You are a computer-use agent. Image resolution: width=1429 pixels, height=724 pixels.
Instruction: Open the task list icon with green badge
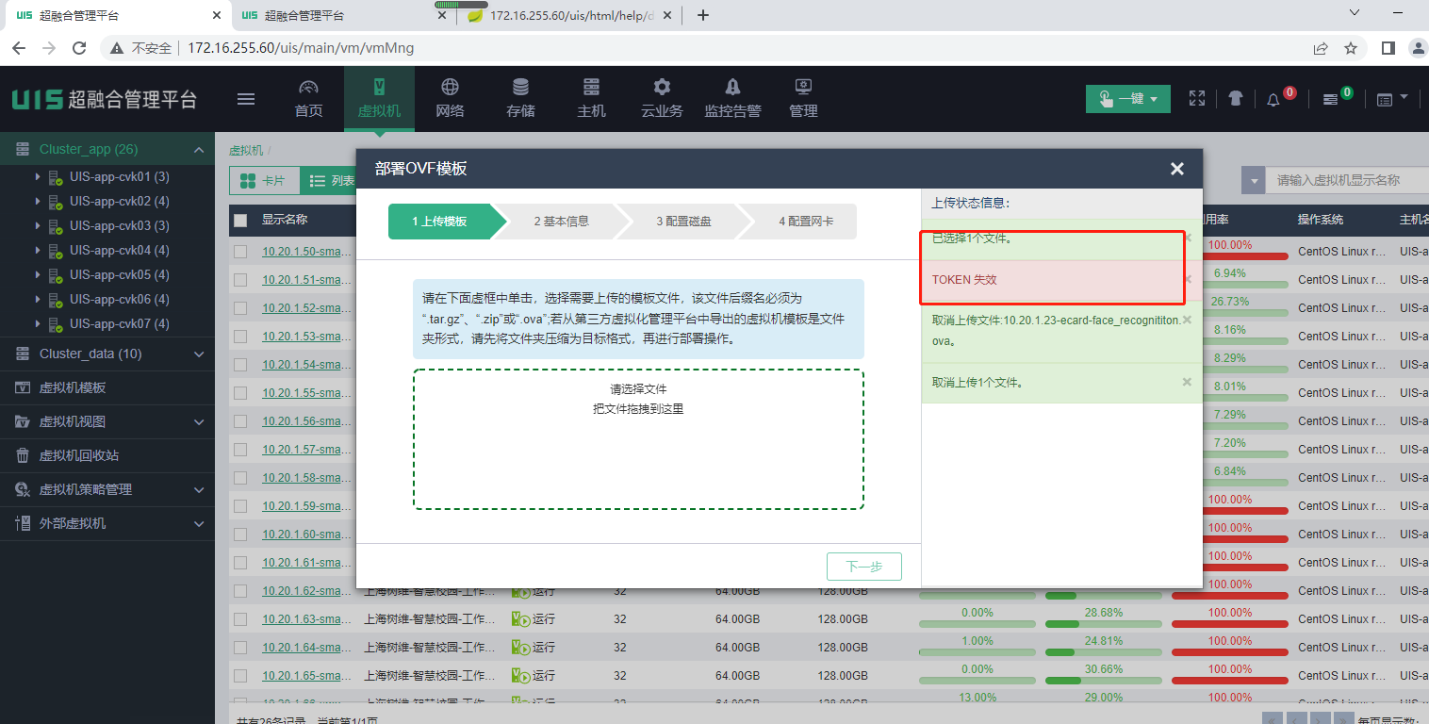1331,99
